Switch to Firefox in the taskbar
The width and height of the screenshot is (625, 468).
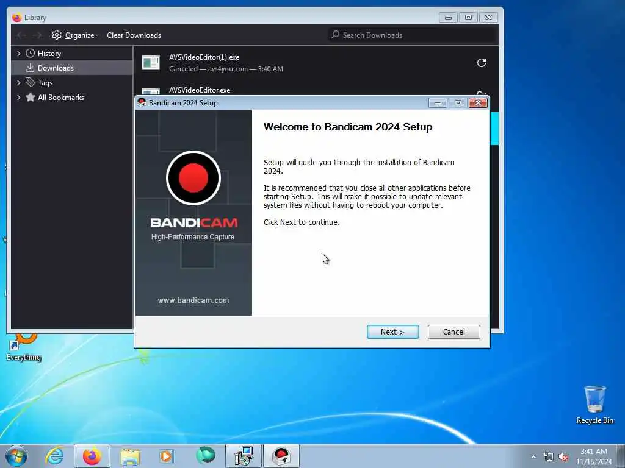point(92,456)
